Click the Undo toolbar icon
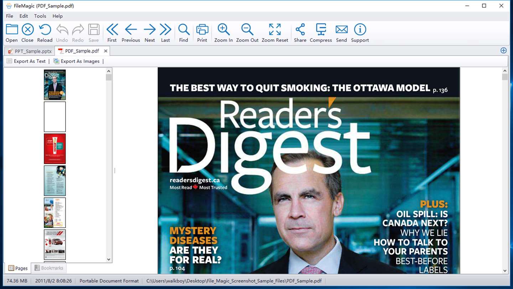This screenshot has width=513, height=289. [62, 33]
